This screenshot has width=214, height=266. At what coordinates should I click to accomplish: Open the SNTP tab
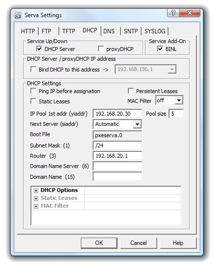[x=131, y=31]
